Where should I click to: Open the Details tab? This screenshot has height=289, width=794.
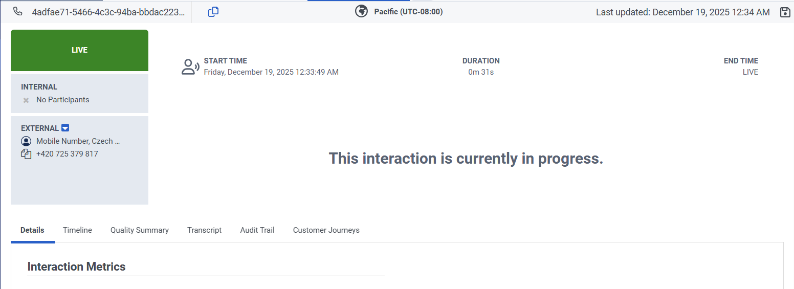(x=32, y=230)
